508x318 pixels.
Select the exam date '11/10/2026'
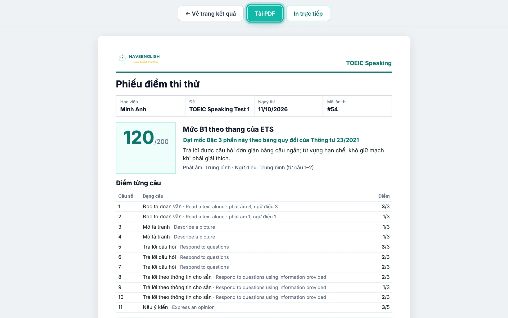[x=273, y=109]
